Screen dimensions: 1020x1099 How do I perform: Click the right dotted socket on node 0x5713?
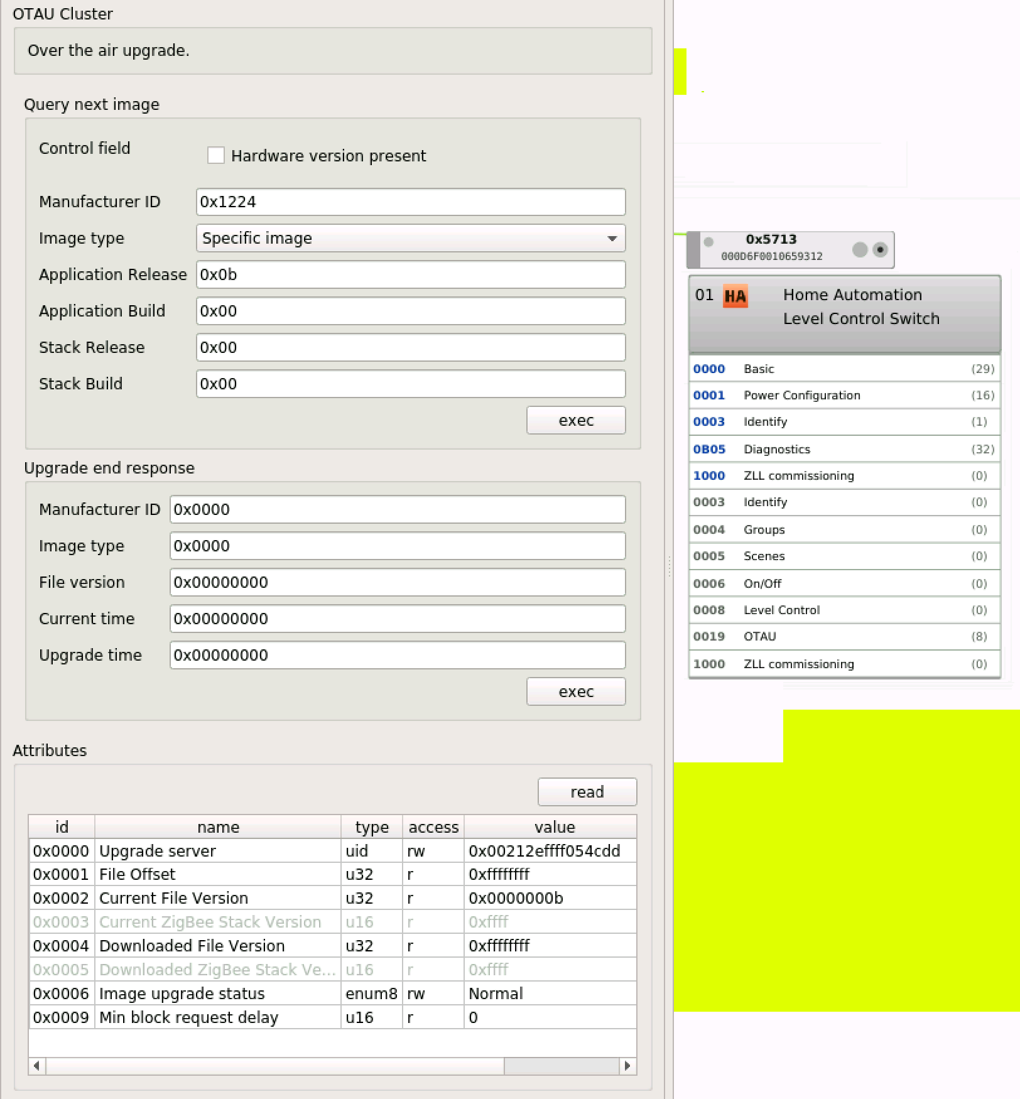click(x=881, y=249)
